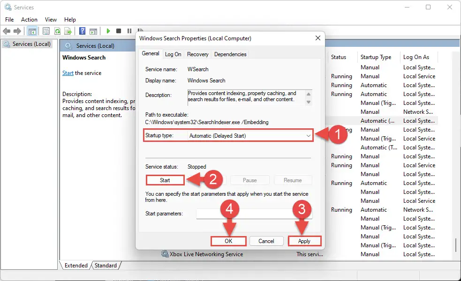Image resolution: width=461 pixels, height=281 pixels.
Task: Switch to the Extended view tab
Action: click(x=76, y=266)
